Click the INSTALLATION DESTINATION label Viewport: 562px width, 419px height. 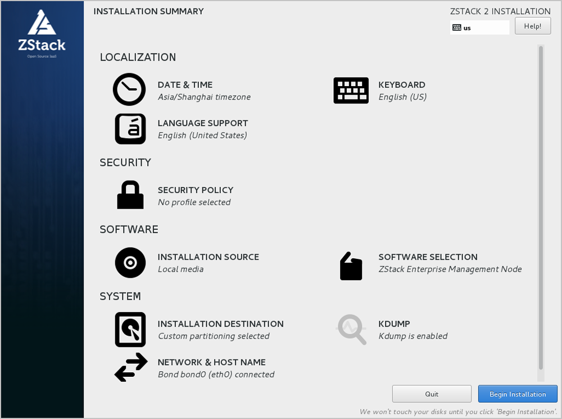click(x=220, y=324)
